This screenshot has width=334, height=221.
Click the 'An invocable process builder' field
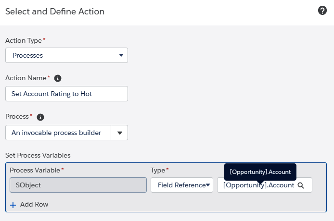point(58,133)
